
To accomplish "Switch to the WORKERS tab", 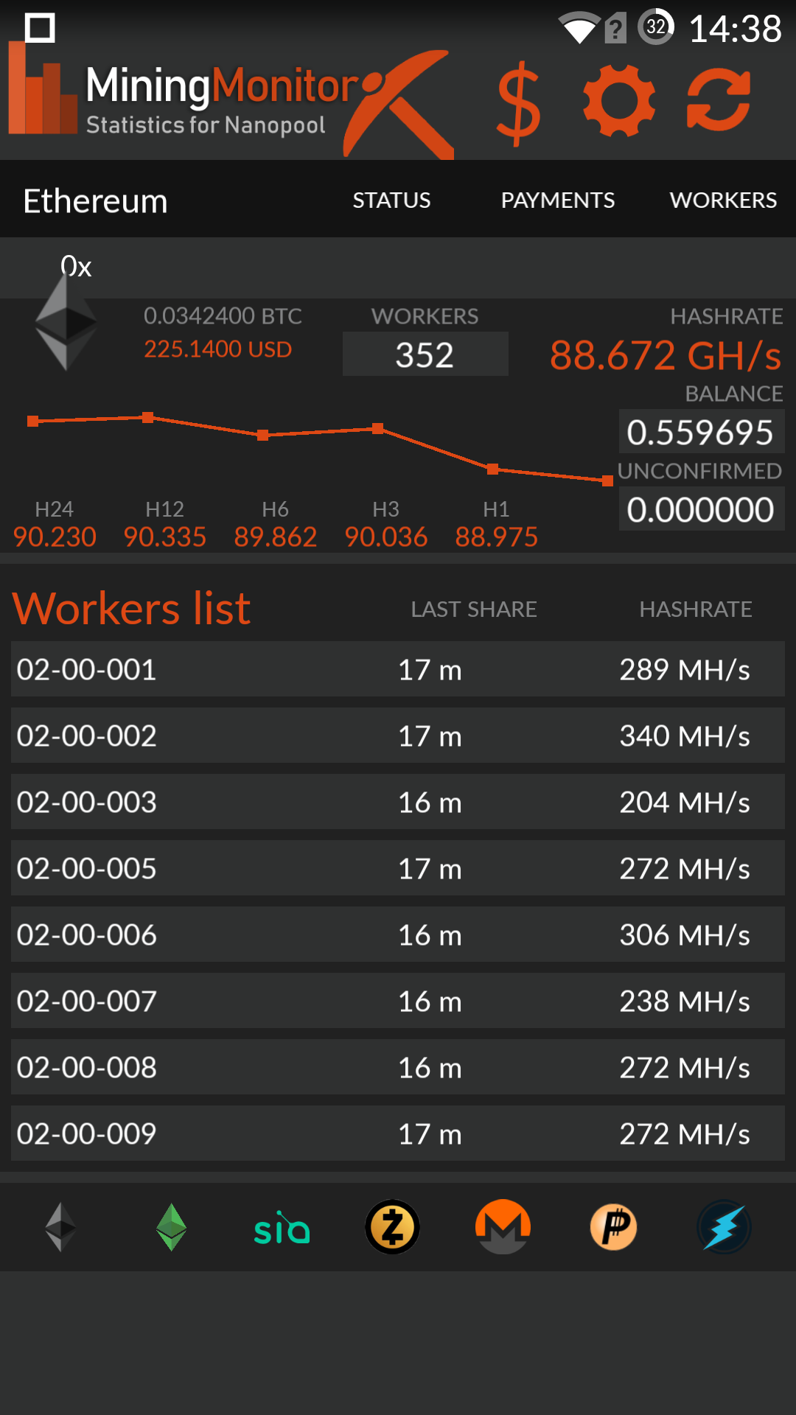I will (723, 200).
